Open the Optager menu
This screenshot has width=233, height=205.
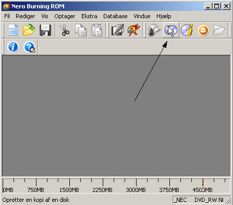[x=65, y=16]
